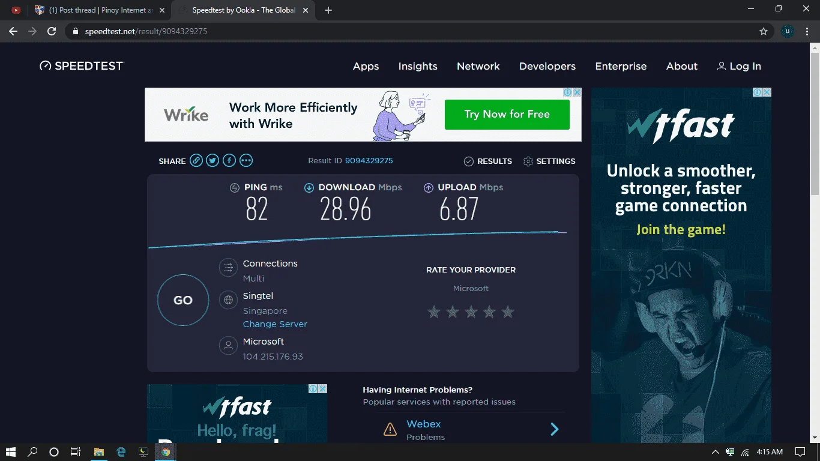Go back to the previous page
Viewport: 820px width, 461px height.
pos(13,31)
